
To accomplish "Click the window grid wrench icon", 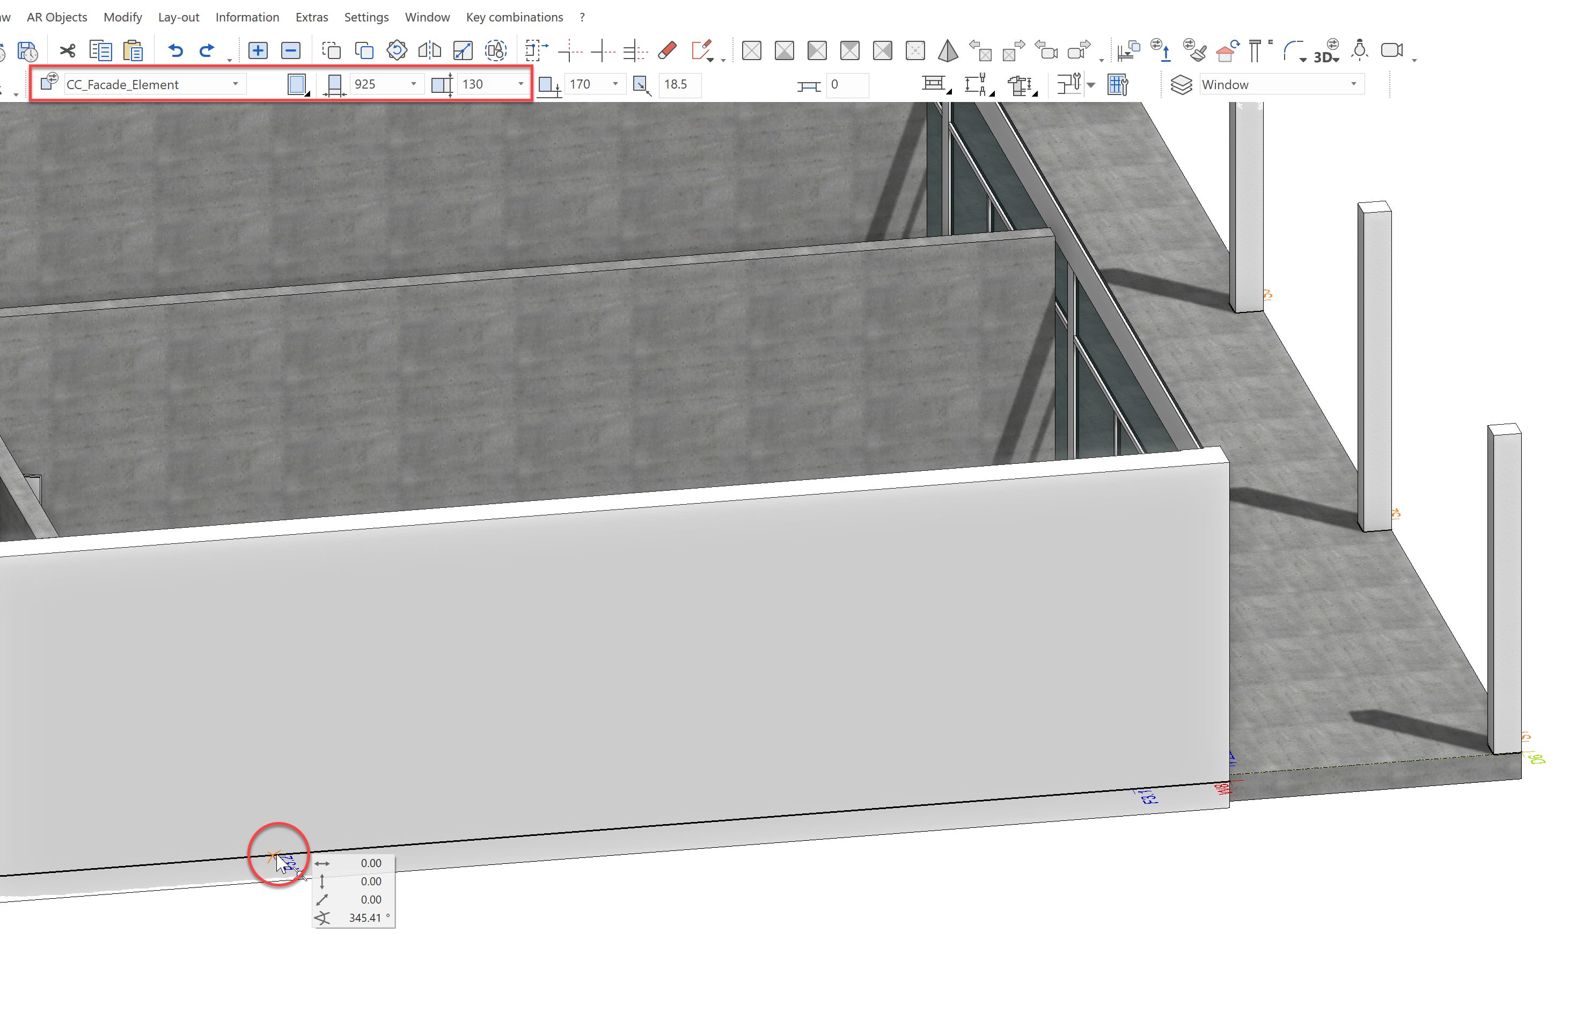I will pyautogui.click(x=1118, y=85).
